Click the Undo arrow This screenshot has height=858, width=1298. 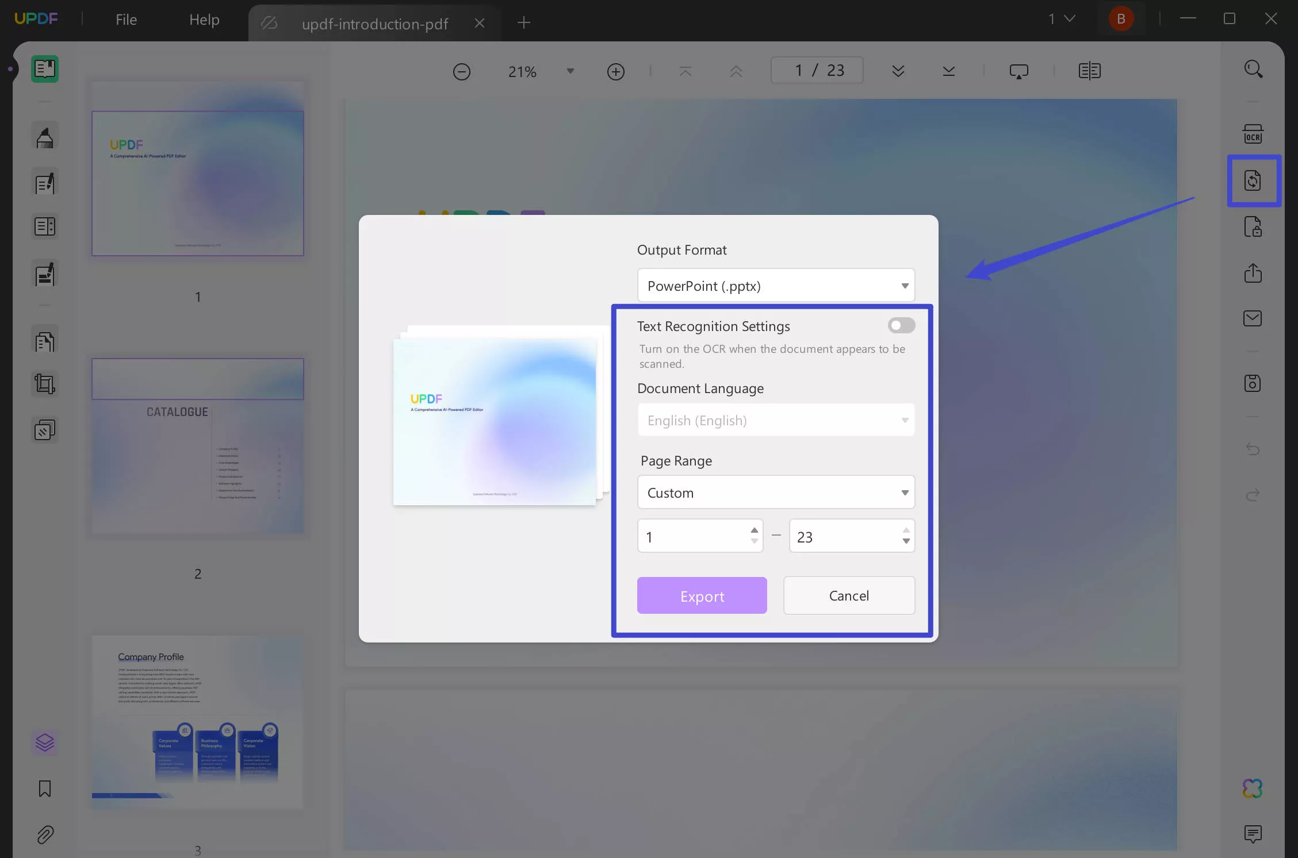[1253, 448]
